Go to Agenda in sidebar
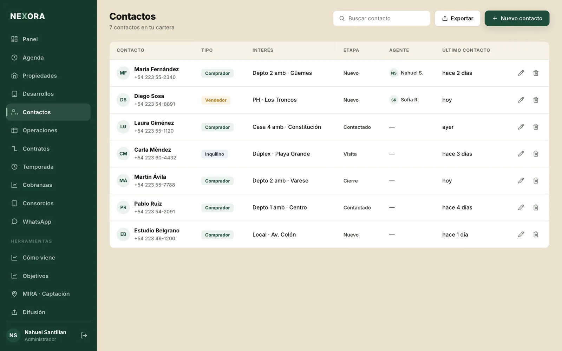 (48, 58)
